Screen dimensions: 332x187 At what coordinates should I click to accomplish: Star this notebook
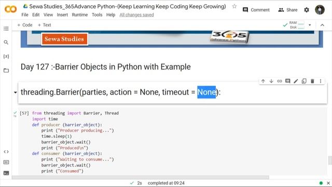click(x=234, y=6)
